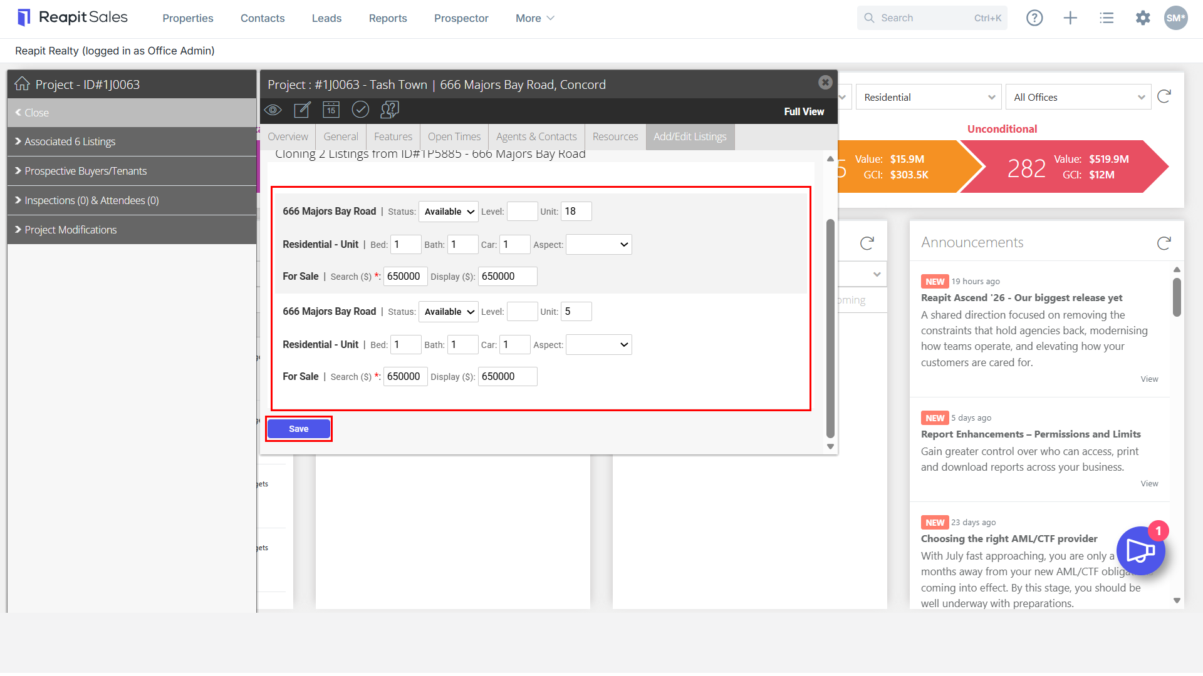Open the All Offices dropdown

[1078, 97]
